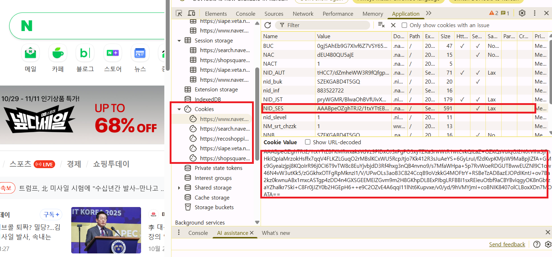Expand the Shared storage tree node
This screenshot has height=257, width=552.
coord(179,187)
